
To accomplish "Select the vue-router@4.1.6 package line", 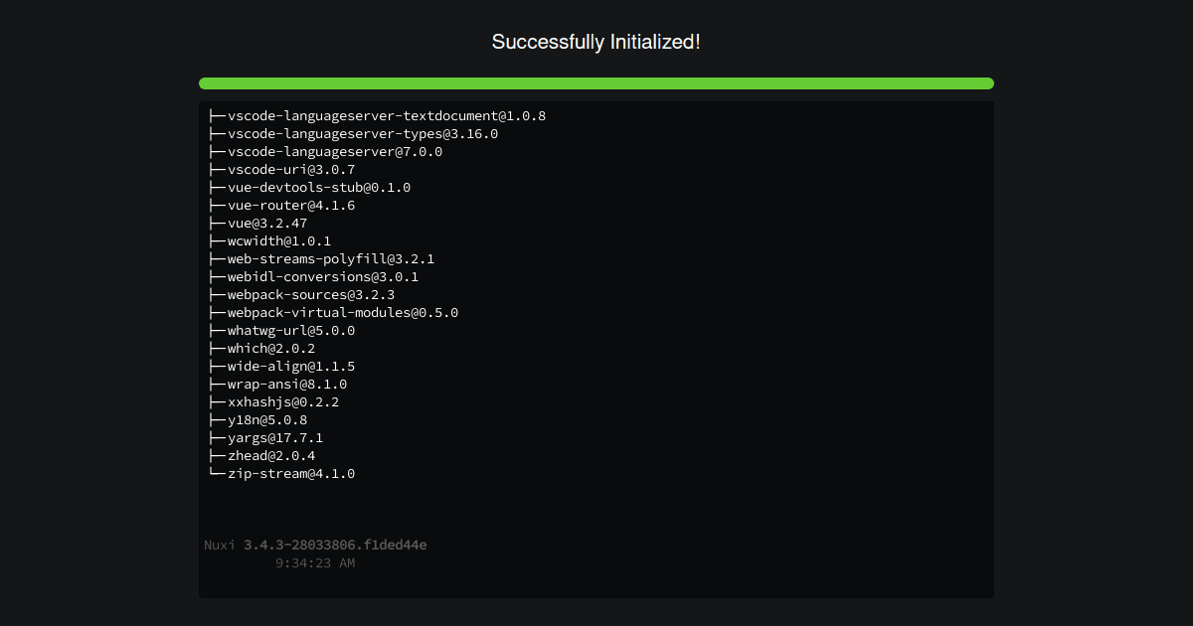I will pyautogui.click(x=281, y=206).
